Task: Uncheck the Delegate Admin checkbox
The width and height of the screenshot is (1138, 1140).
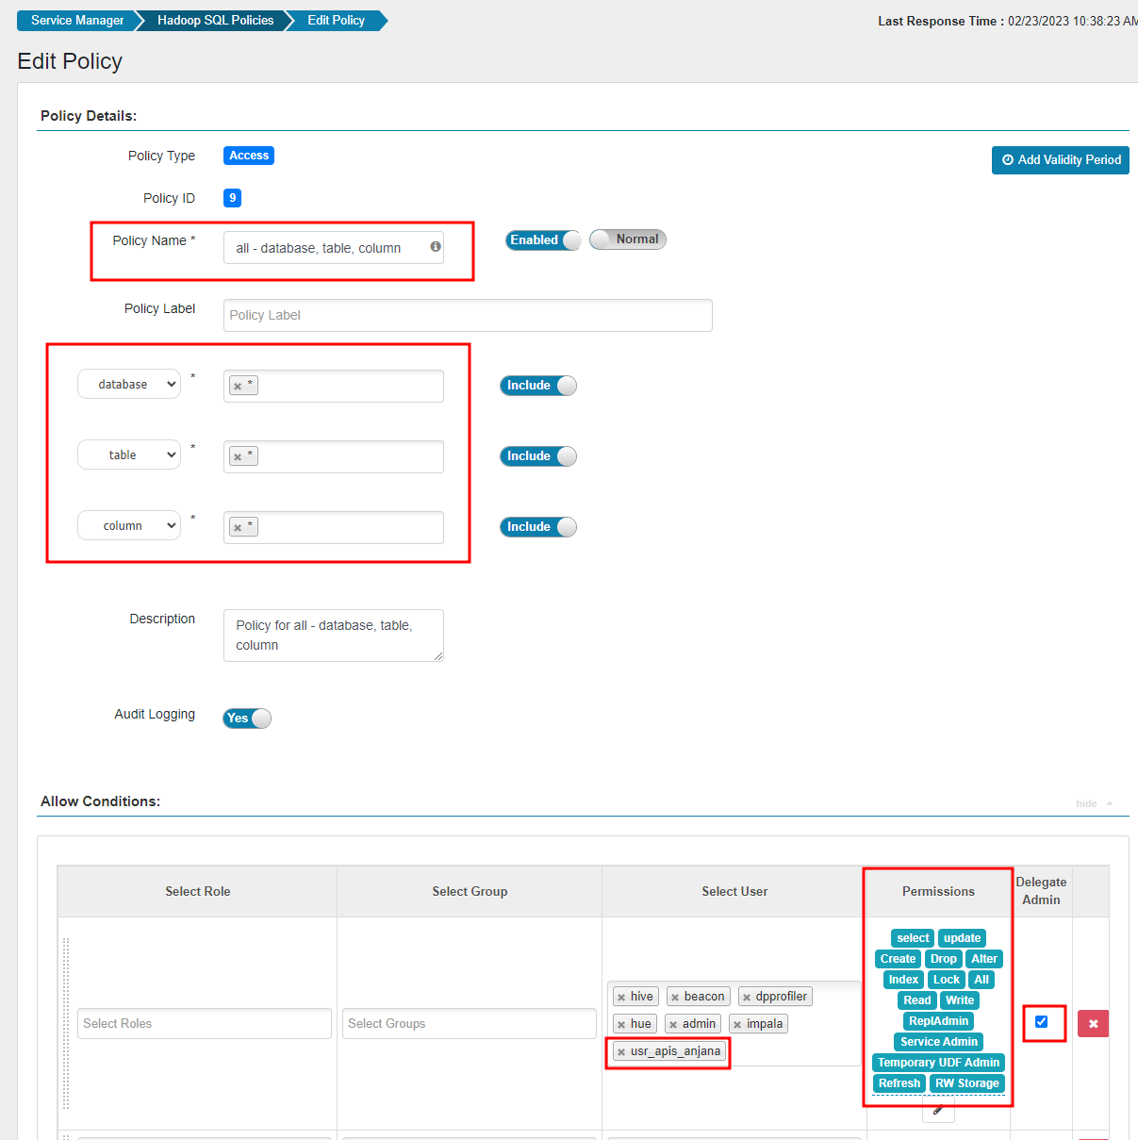Action: point(1041,1021)
